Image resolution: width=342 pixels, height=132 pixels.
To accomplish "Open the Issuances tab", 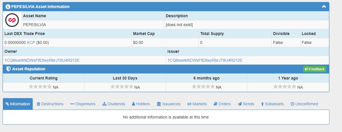I will pyautogui.click(x=169, y=104).
